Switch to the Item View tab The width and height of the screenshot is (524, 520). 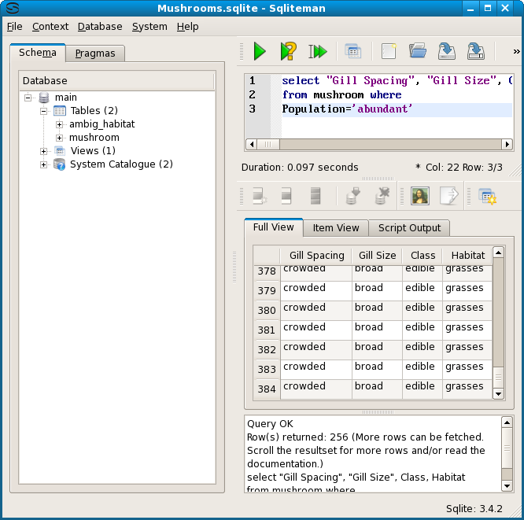[x=336, y=228]
